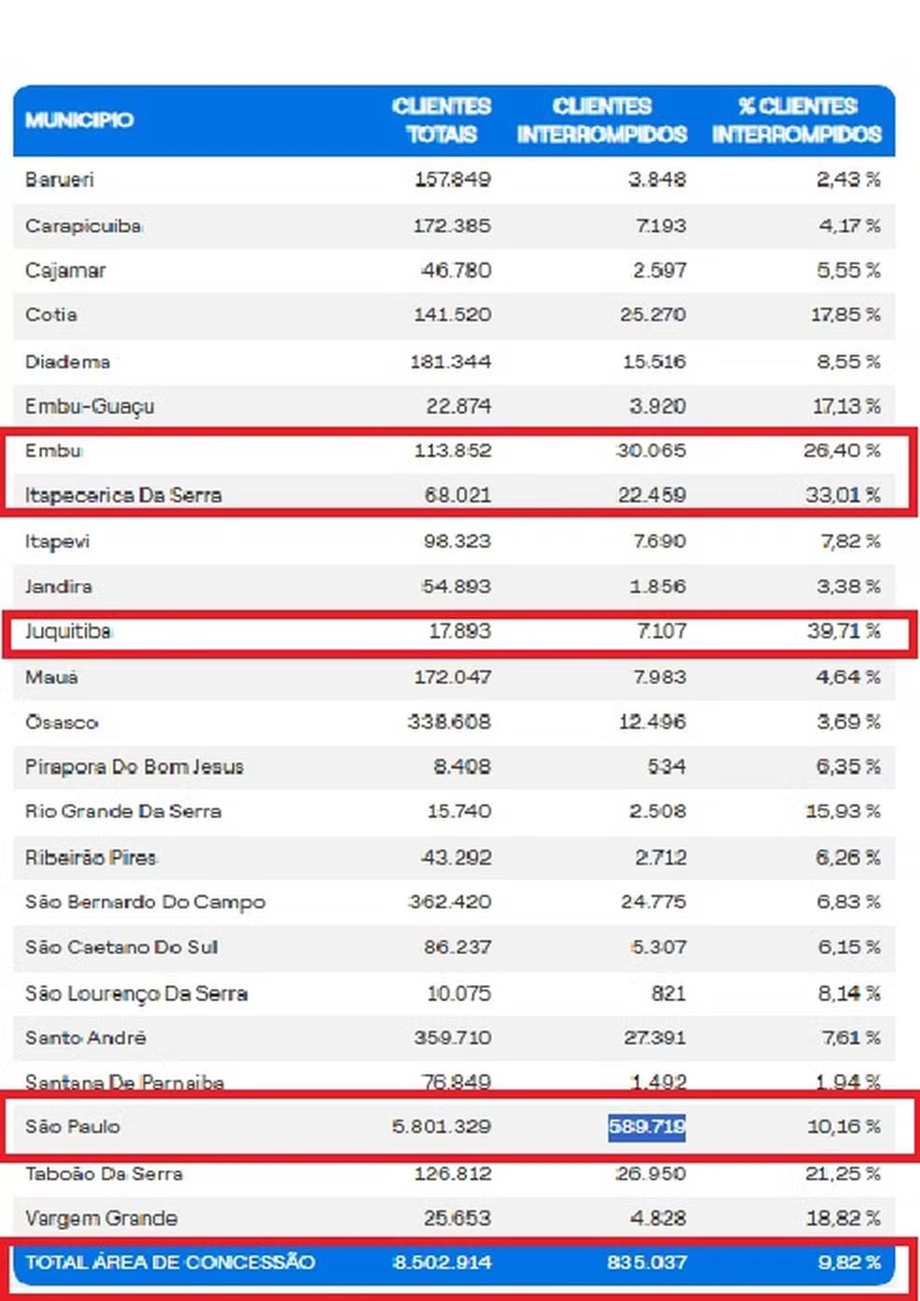Click the São Bernardo Do Campo name
The height and width of the screenshot is (1301, 920).
(145, 902)
